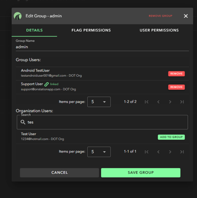Click the Remove Group link

pos(160,16)
